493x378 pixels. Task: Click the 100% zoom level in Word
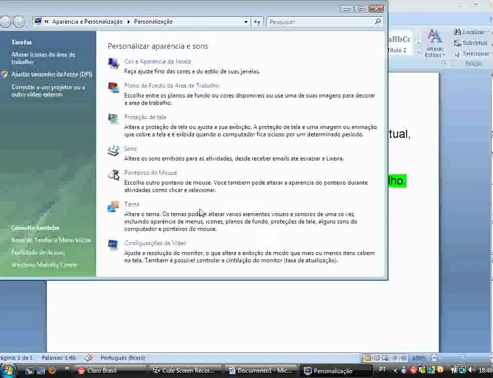click(418, 358)
